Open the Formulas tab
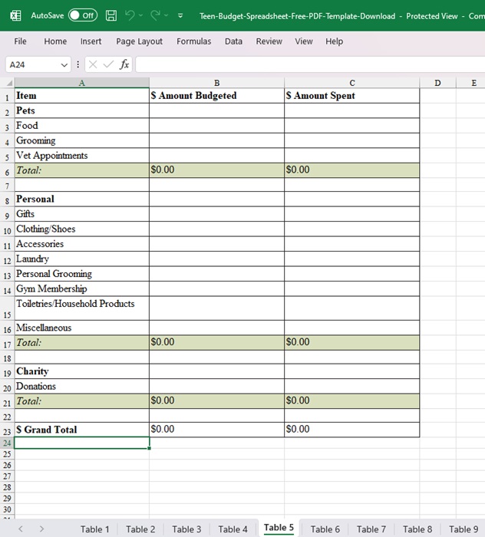Screen dimensions: 485x537 194,41
